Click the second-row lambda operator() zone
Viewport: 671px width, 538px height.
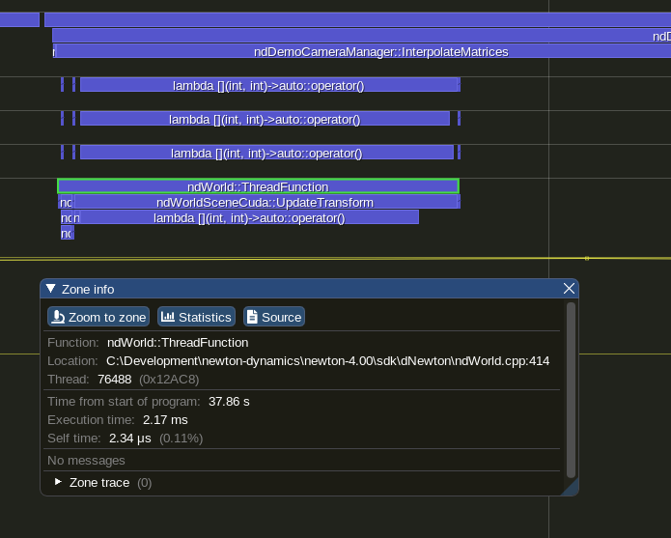pos(265,119)
